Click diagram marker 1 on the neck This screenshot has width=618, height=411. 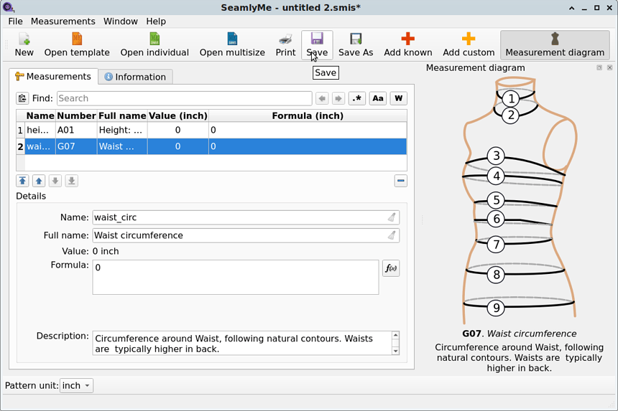pyautogui.click(x=511, y=98)
